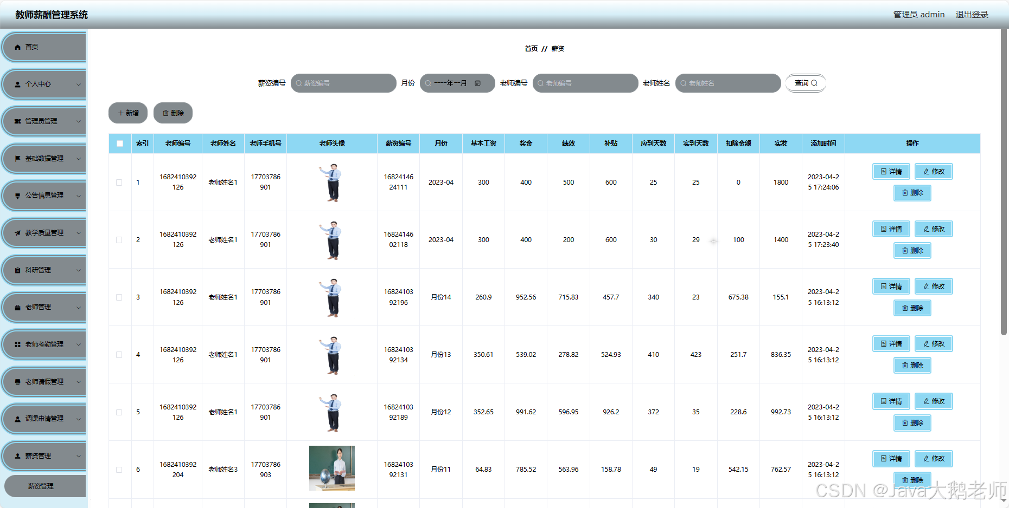Image resolution: width=1009 pixels, height=508 pixels.
Task: Expand the 老师管理 chevron
Action: click(79, 307)
